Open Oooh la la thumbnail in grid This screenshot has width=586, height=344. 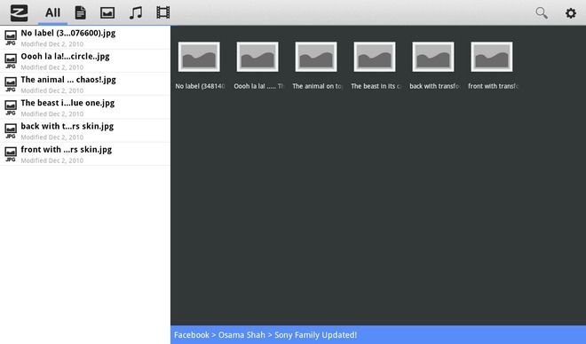257,57
